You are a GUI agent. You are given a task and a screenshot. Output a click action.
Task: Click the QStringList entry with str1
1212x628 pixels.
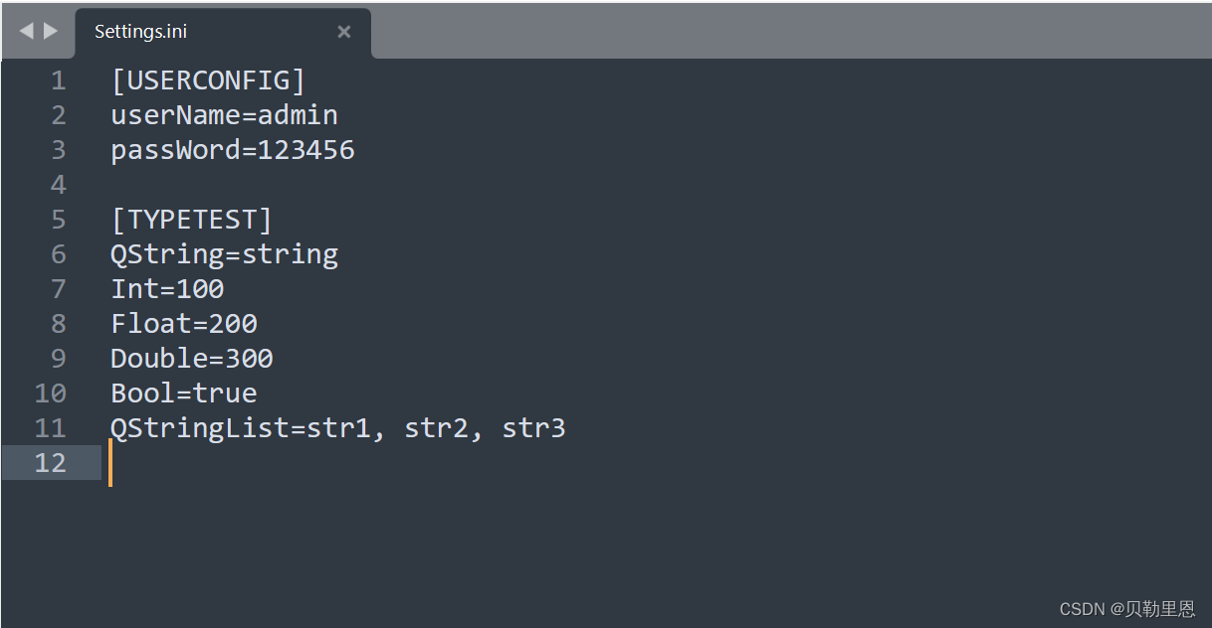tap(338, 427)
